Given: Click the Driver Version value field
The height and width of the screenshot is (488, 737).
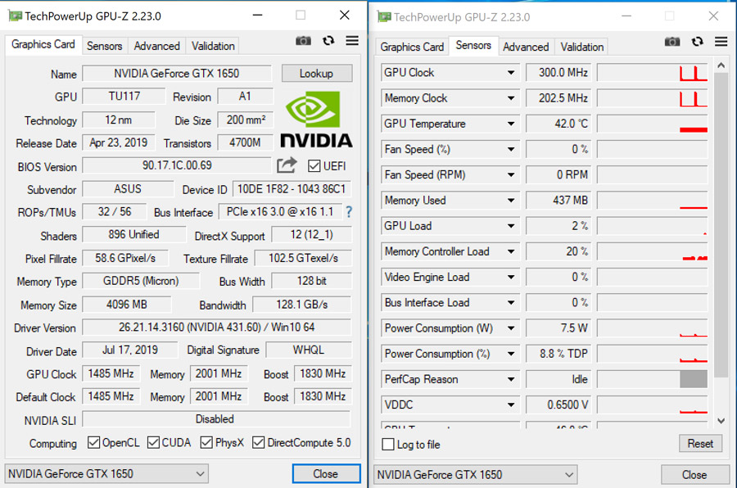Looking at the screenshot, I should (x=217, y=328).
